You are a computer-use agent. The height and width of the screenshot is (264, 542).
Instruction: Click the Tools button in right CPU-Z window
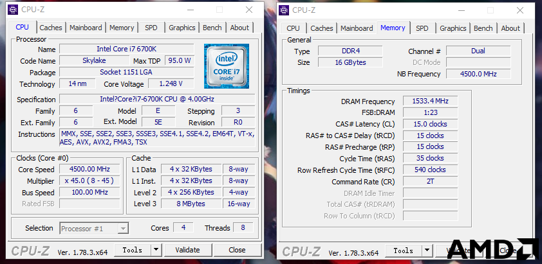pos(404,251)
